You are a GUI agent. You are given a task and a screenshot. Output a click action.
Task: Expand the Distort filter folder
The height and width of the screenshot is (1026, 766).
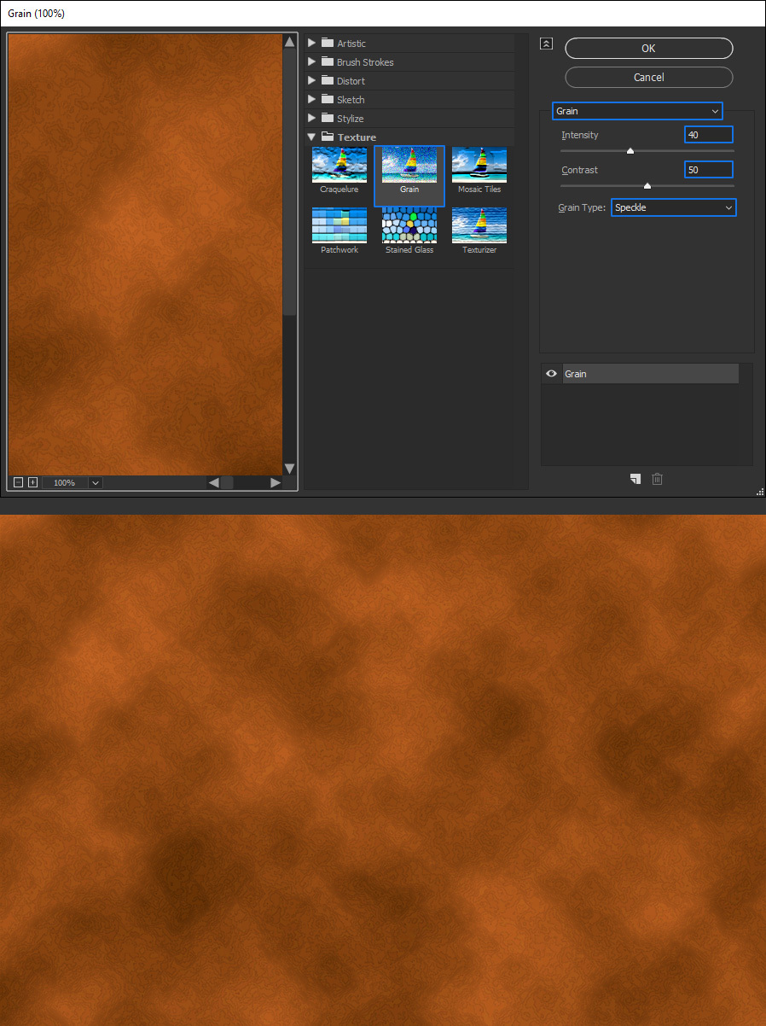coord(311,80)
